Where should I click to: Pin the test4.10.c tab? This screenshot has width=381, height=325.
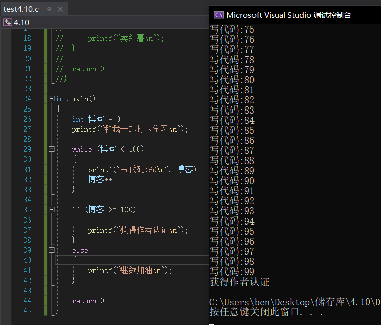coord(48,9)
